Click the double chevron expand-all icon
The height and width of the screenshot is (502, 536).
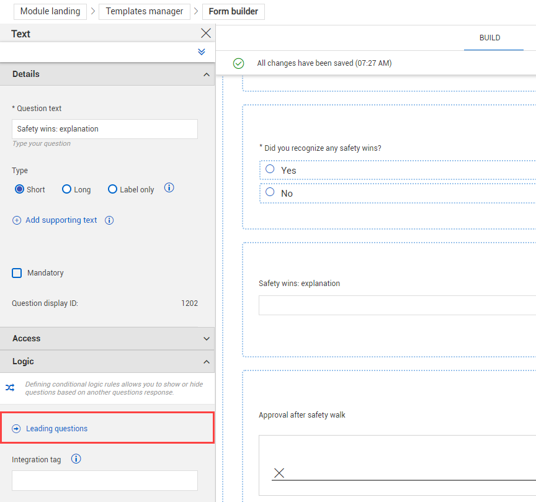click(x=202, y=52)
